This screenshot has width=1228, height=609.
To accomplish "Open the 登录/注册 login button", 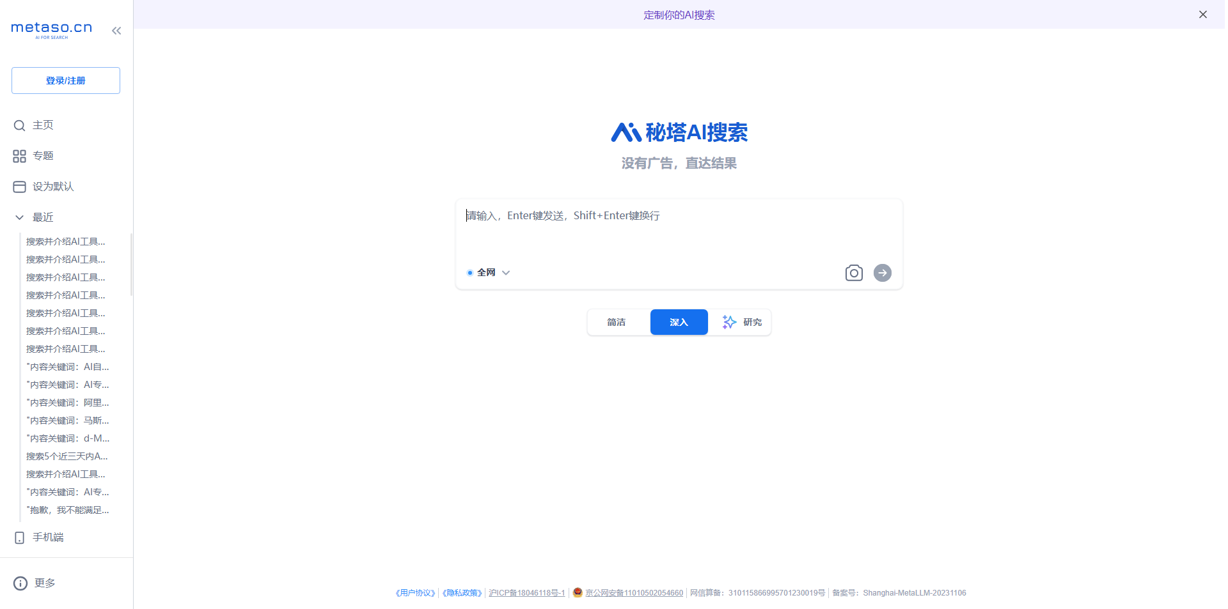I will pyautogui.click(x=66, y=81).
